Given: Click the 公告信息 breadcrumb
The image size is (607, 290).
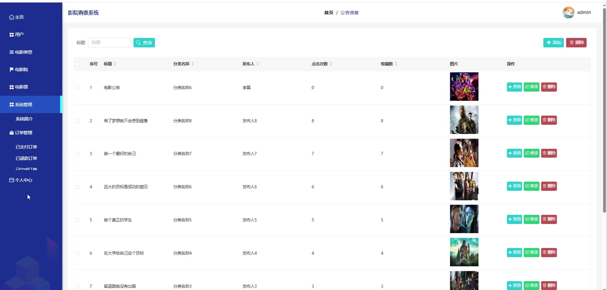Looking at the screenshot, I should point(349,13).
